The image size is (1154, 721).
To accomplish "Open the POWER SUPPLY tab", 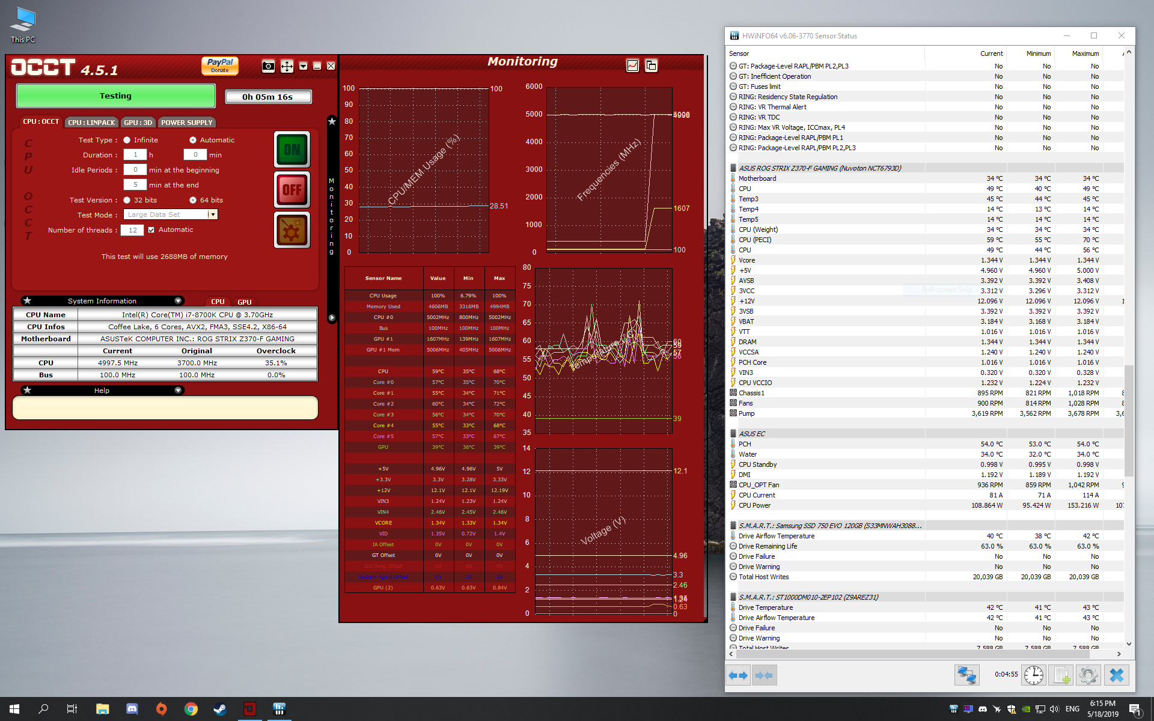I will tap(186, 123).
